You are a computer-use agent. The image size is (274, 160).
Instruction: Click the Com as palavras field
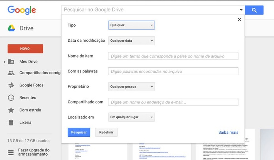(173, 71)
